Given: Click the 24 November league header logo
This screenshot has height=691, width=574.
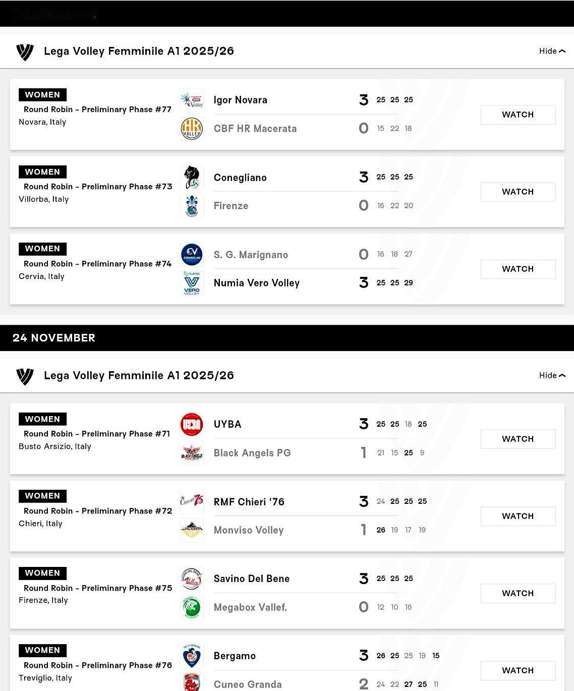Looking at the screenshot, I should [x=25, y=376].
